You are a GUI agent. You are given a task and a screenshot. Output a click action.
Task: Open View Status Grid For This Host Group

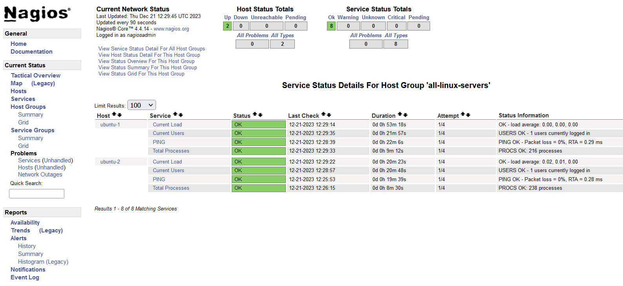click(141, 74)
